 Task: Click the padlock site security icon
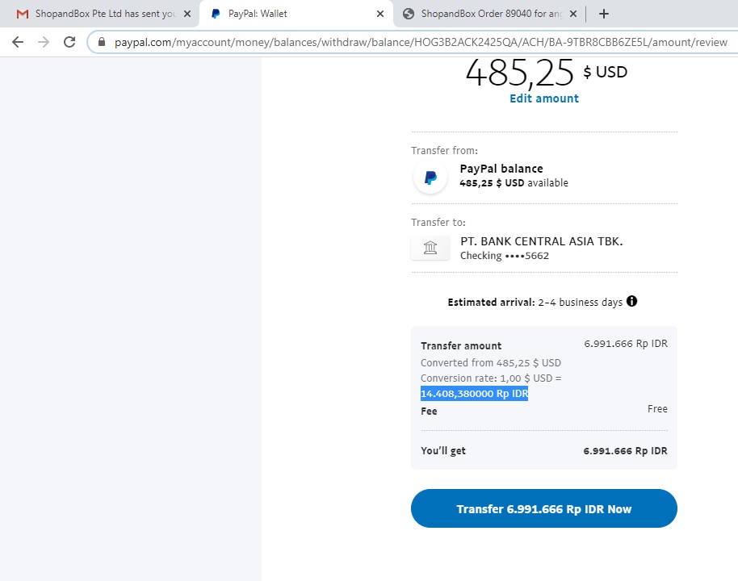point(102,42)
